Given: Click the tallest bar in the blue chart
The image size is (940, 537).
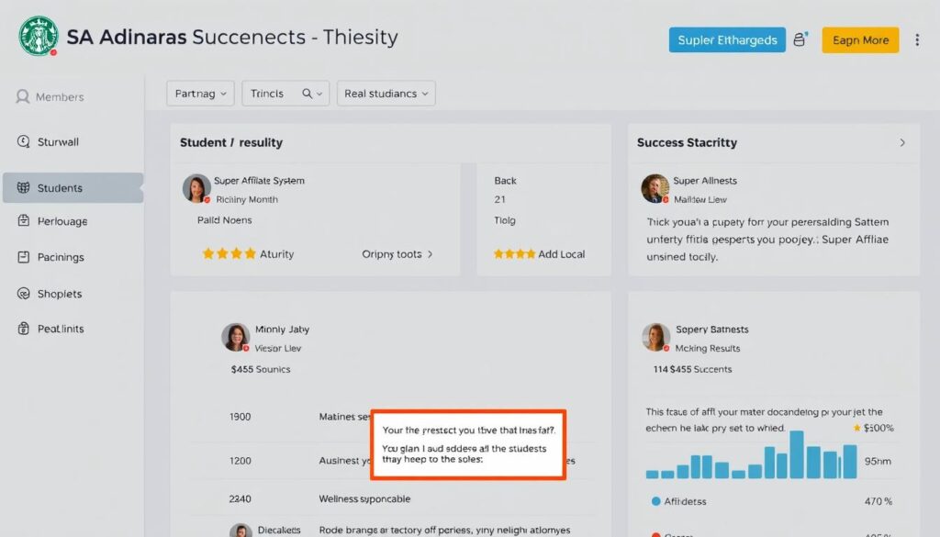Looking at the screenshot, I should 796,454.
